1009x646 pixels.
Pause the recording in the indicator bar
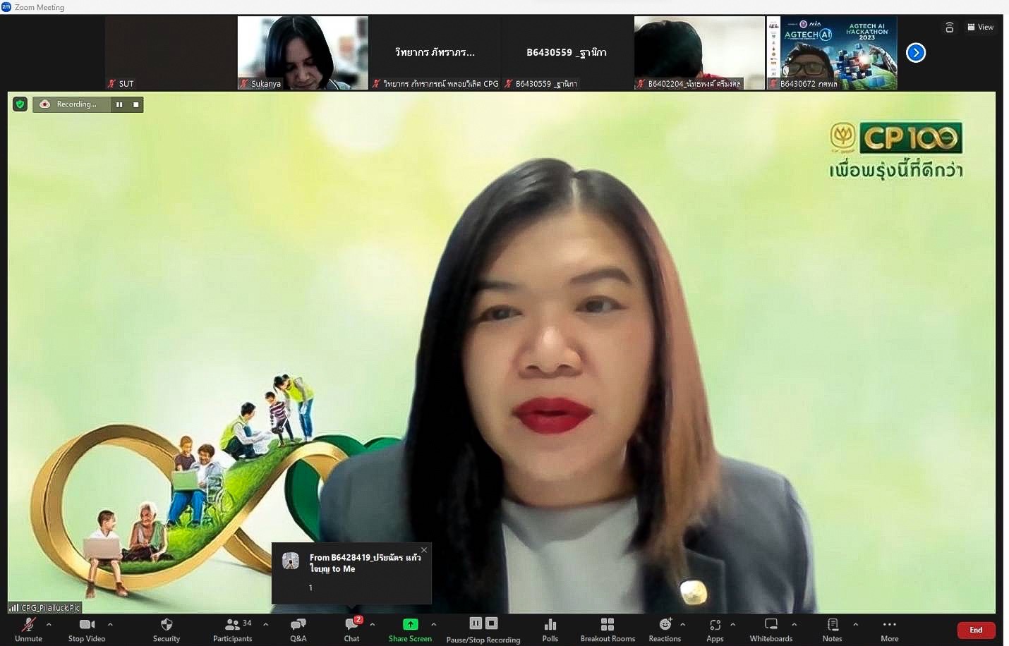click(119, 104)
